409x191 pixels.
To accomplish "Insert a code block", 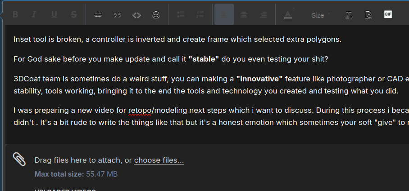I will click(137, 15).
